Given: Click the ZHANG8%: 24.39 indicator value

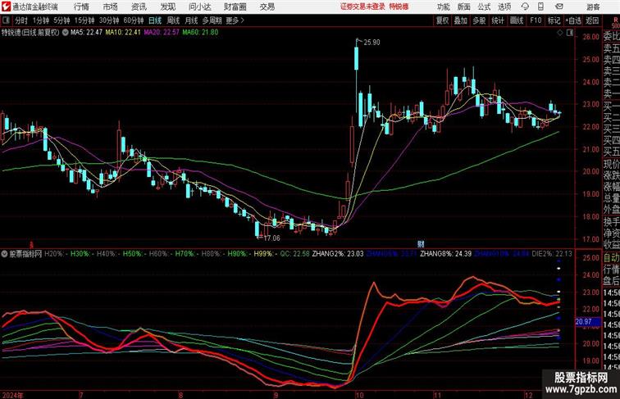Looking at the screenshot, I should point(445,254).
